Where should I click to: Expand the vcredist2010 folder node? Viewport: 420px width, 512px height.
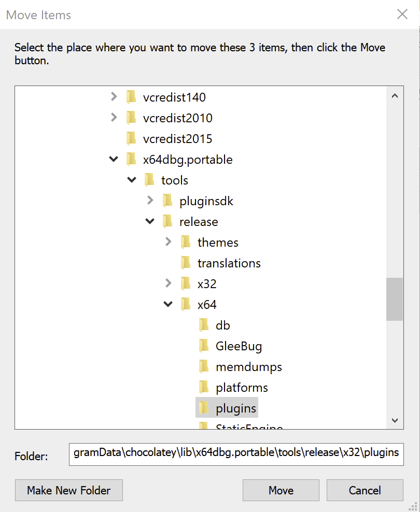point(114,118)
